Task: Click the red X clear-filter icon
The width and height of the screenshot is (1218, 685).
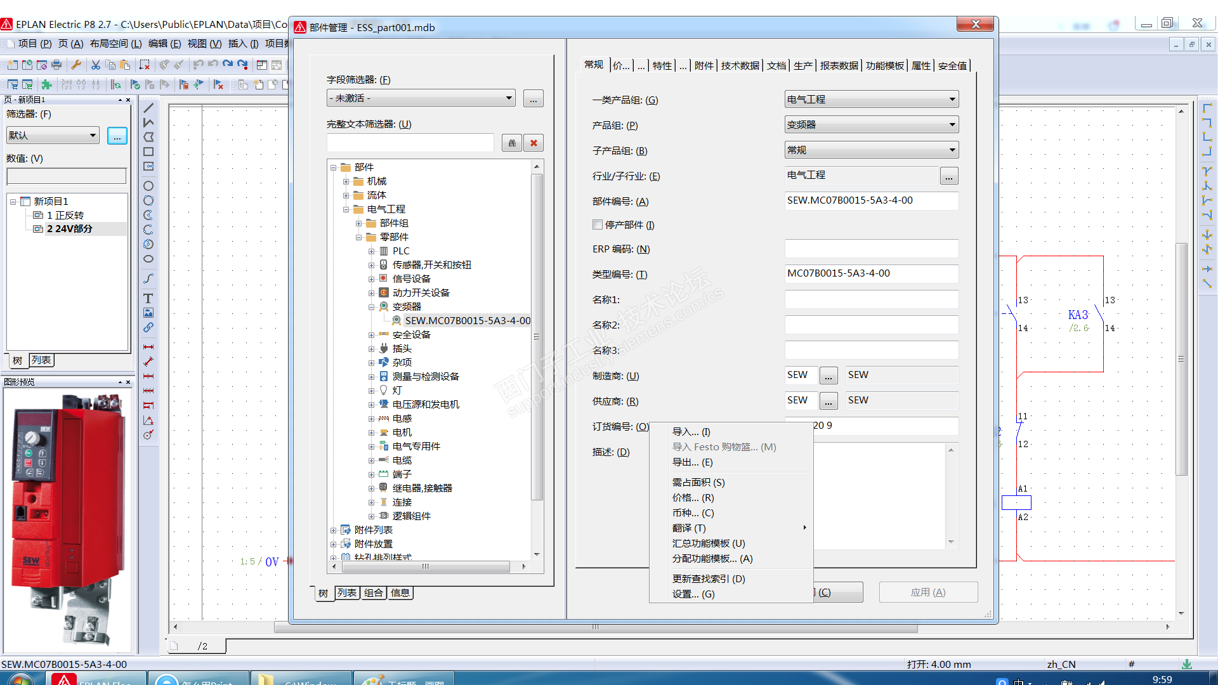Action: click(x=534, y=143)
